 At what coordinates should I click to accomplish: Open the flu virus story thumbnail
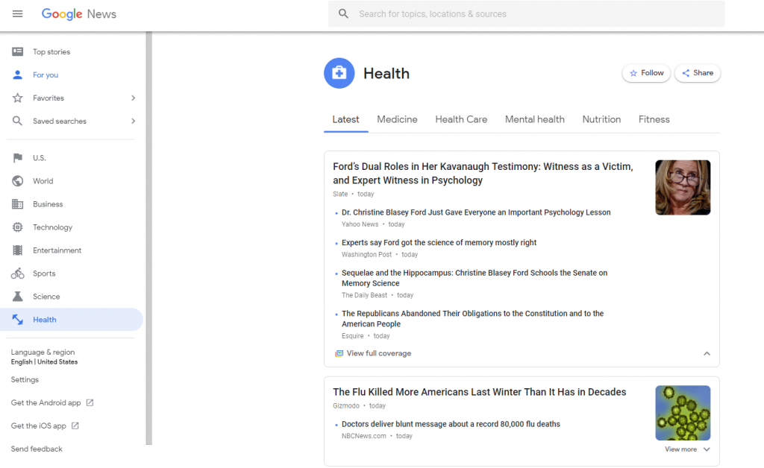[683, 413]
